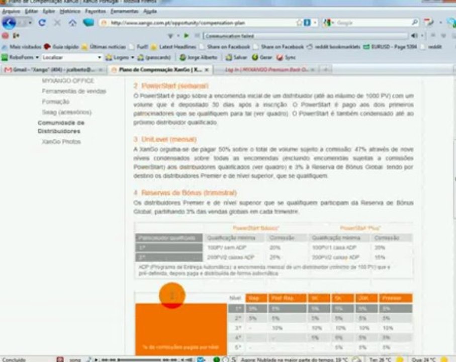Screen dimensions: 456x362
Task: Open a new tab with plus button
Action: pyautogui.click(x=325, y=70)
